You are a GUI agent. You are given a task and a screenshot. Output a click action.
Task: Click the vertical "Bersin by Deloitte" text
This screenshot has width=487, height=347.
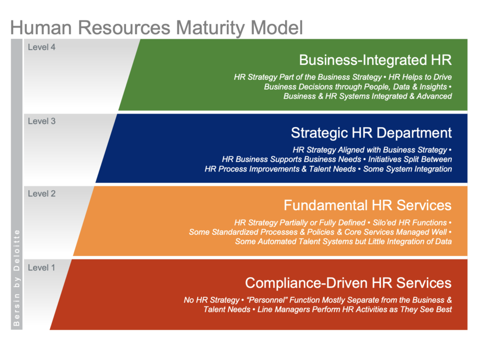coord(17,277)
